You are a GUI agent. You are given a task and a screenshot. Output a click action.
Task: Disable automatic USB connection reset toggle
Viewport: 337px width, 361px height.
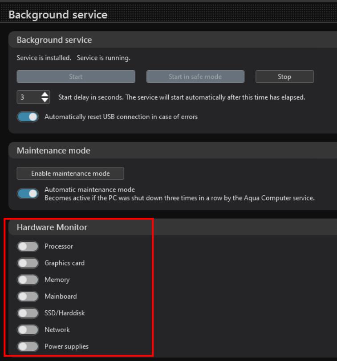pos(28,117)
